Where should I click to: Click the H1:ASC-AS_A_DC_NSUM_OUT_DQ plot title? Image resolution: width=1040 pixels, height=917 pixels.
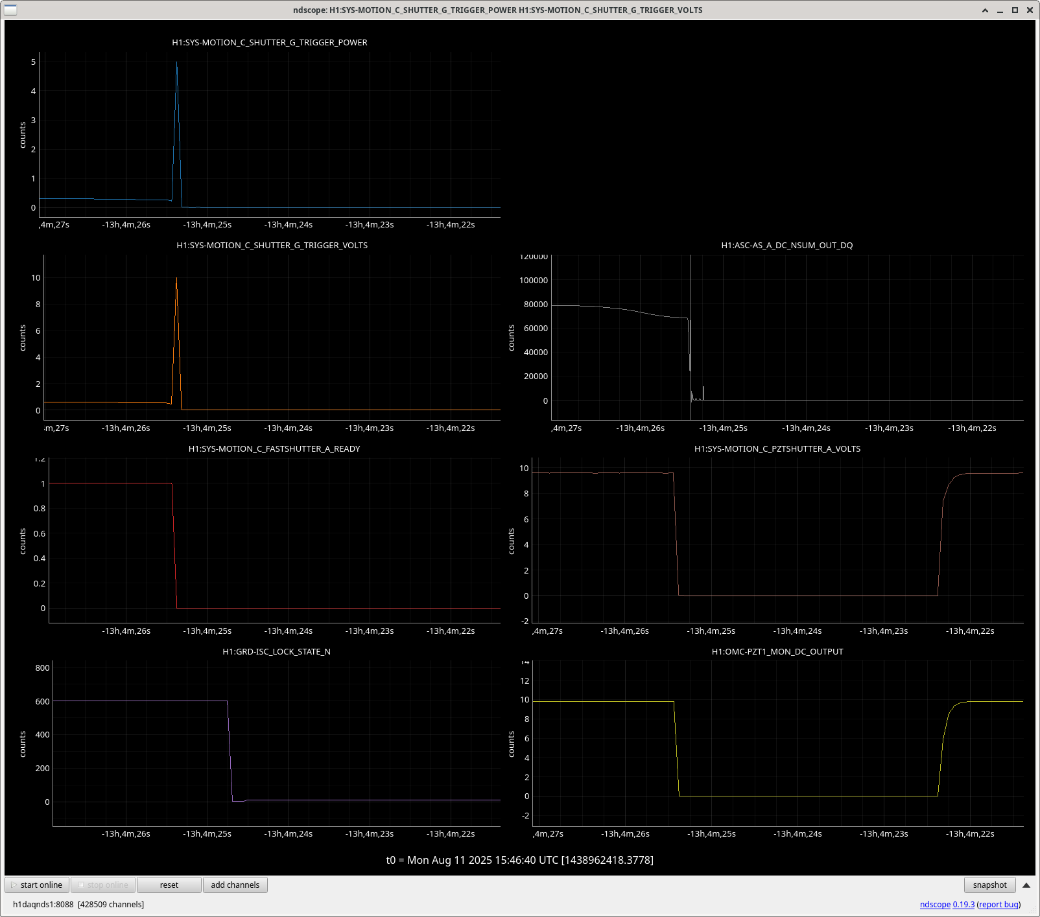coord(786,245)
